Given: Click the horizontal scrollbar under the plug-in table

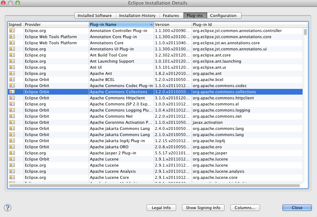Looking at the screenshot, I should 155,186.
